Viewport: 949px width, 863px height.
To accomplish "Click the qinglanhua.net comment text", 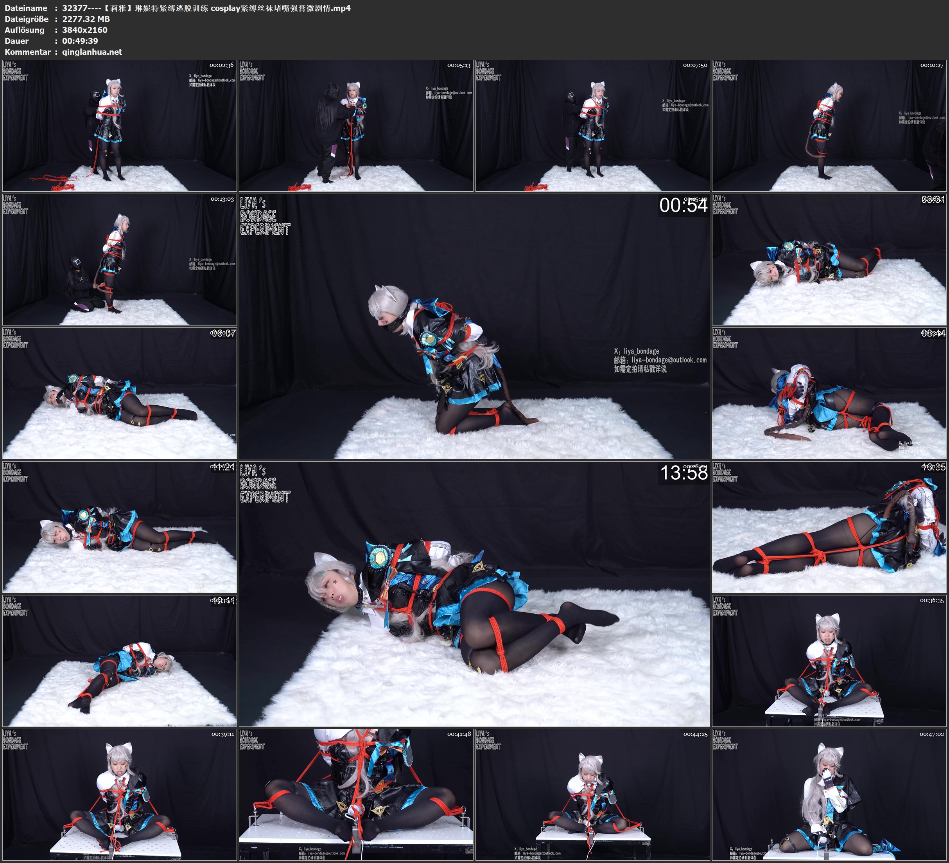I will [x=92, y=52].
